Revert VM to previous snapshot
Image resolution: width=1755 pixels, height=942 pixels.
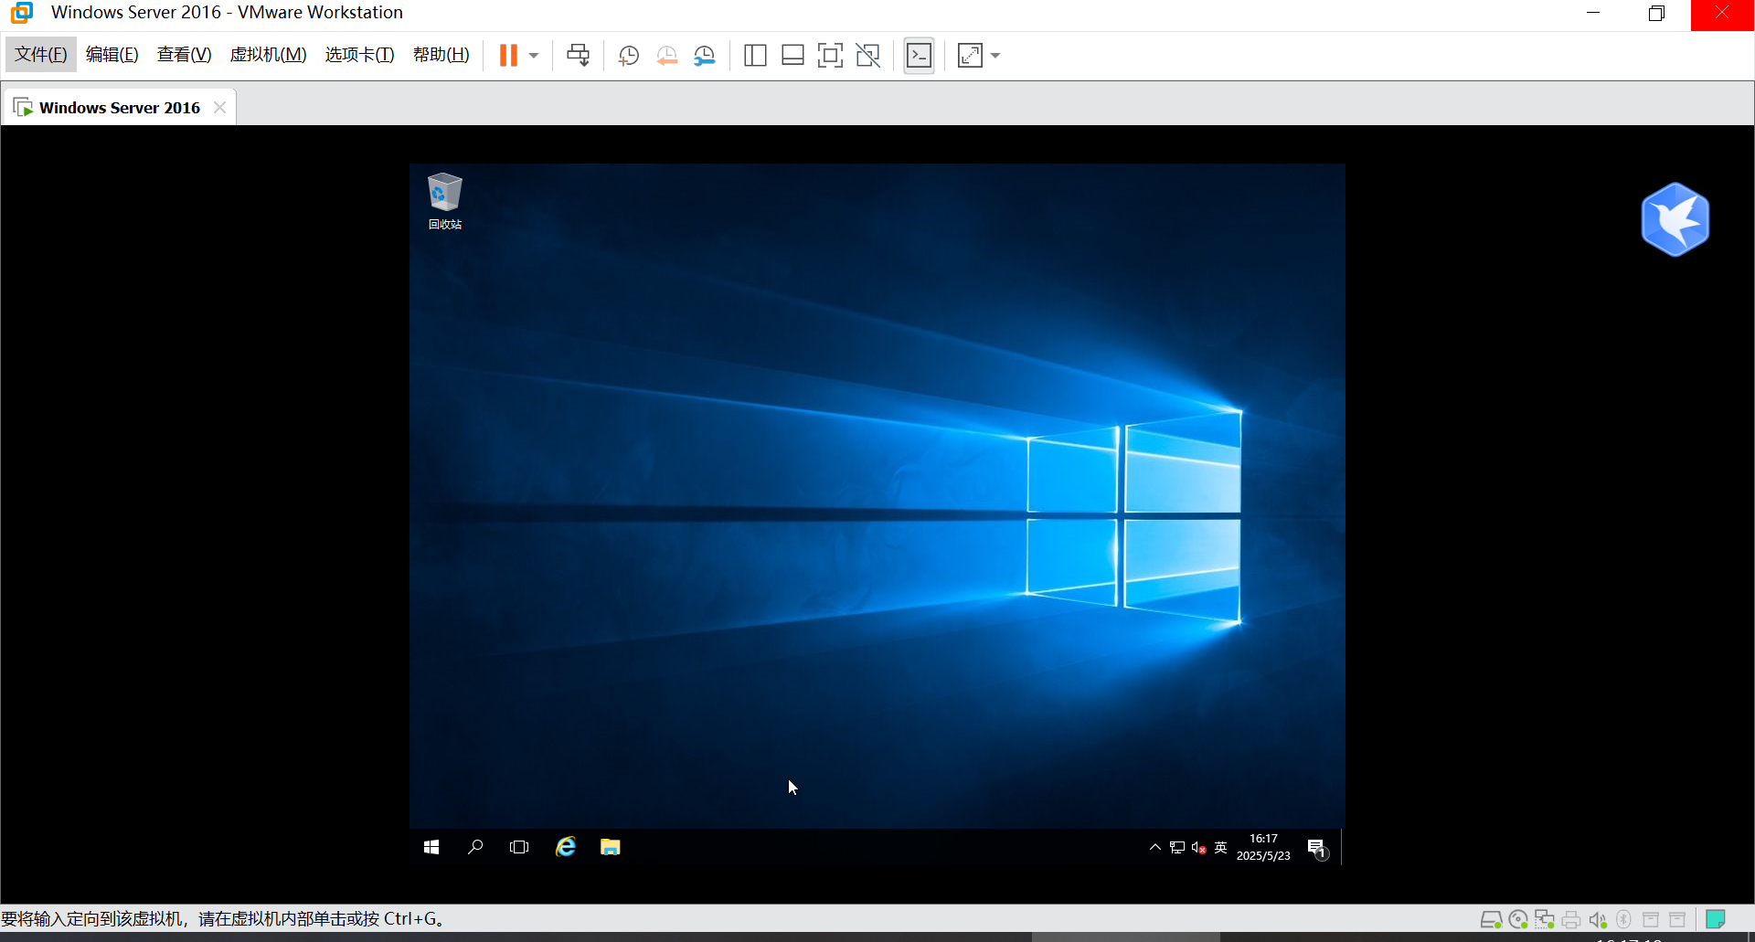[666, 56]
